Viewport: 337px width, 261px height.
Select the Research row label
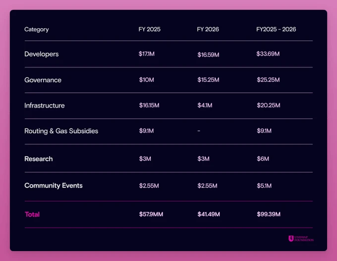coord(39,159)
